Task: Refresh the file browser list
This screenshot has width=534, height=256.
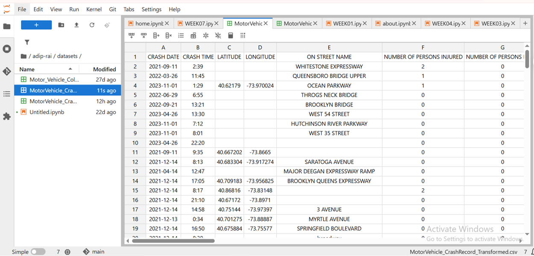Action: pyautogui.click(x=92, y=25)
